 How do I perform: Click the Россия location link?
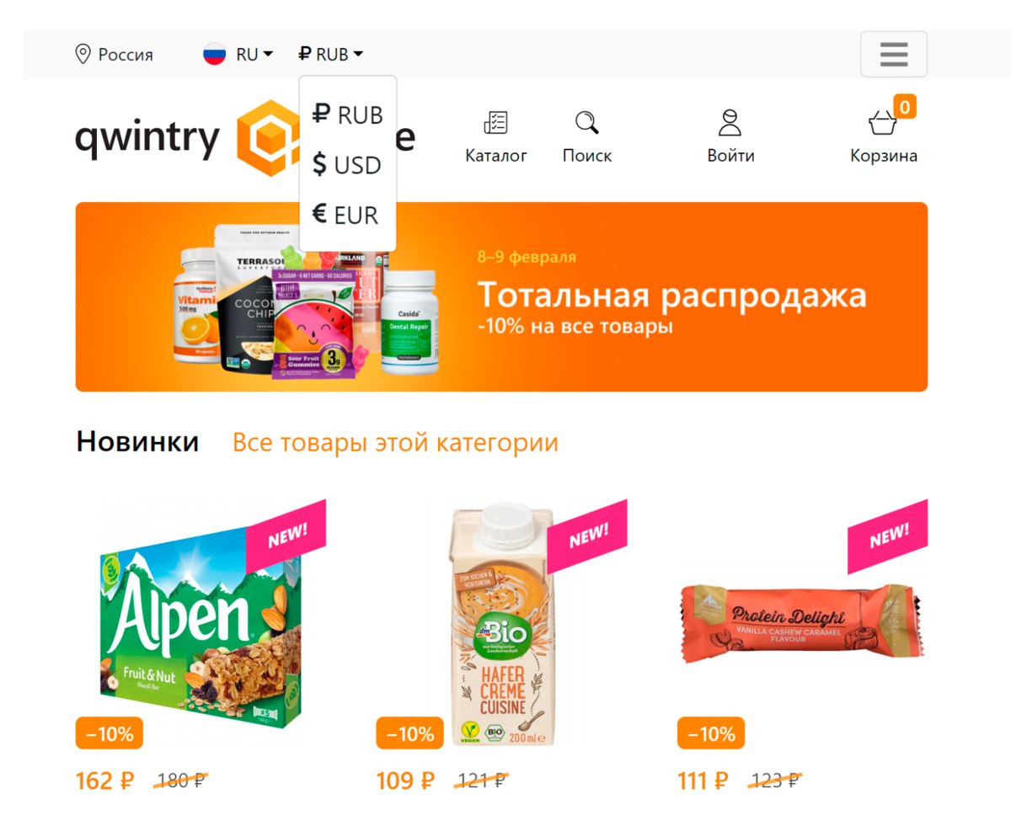pos(126,55)
